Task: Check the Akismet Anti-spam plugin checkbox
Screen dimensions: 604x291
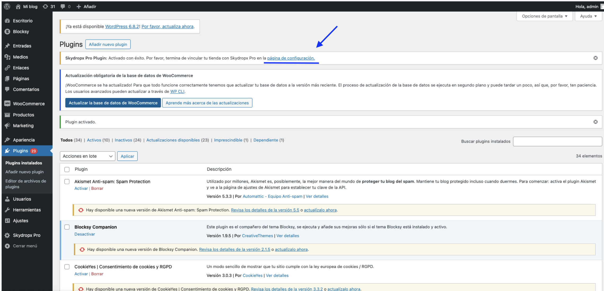Action: 67,181
